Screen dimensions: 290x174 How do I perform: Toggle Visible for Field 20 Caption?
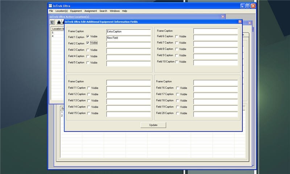[x=177, y=113]
